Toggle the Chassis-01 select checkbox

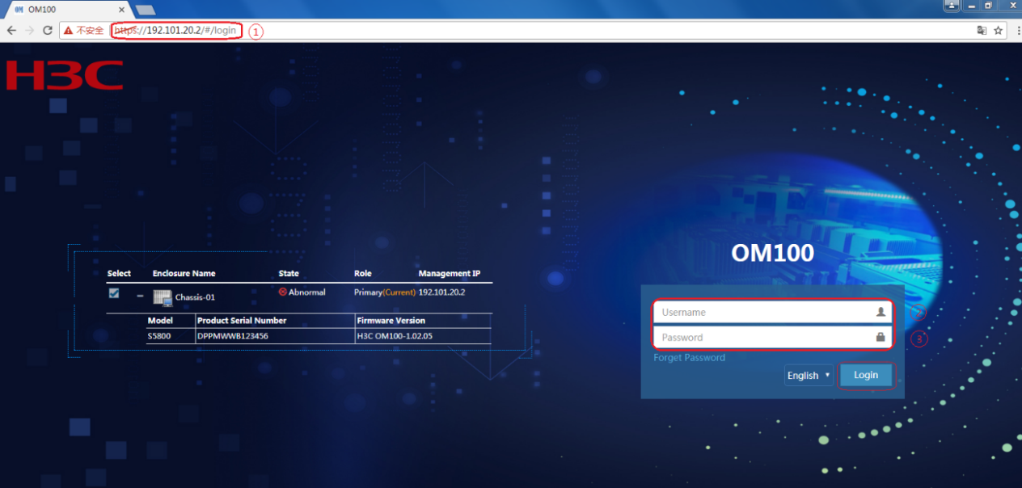(x=114, y=293)
